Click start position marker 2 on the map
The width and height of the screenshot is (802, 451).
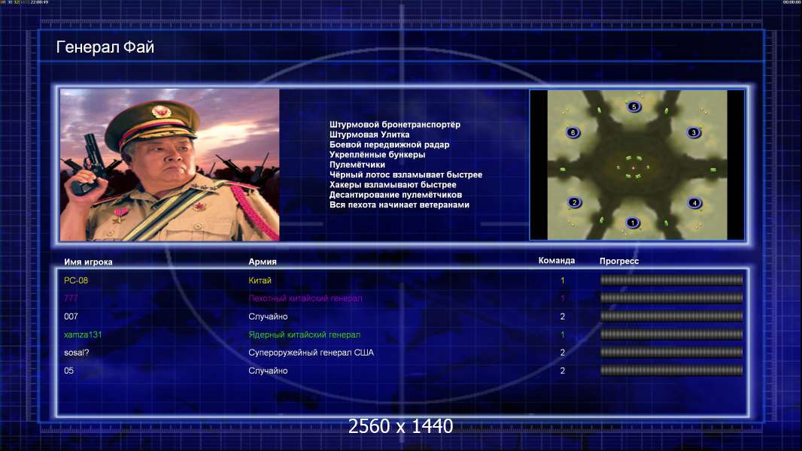pyautogui.click(x=574, y=202)
